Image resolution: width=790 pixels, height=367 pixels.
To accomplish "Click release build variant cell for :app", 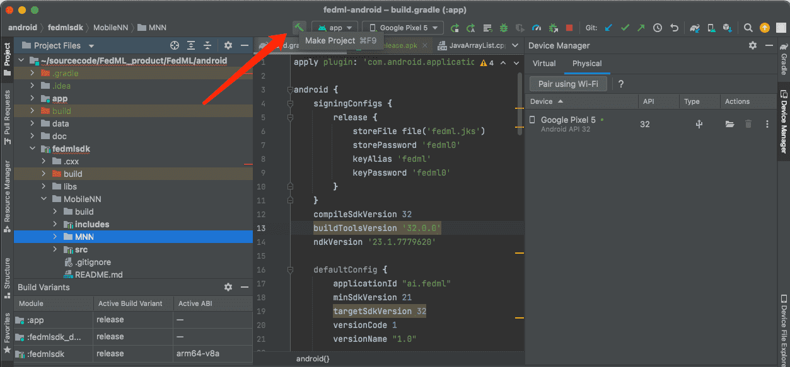I will [x=133, y=320].
